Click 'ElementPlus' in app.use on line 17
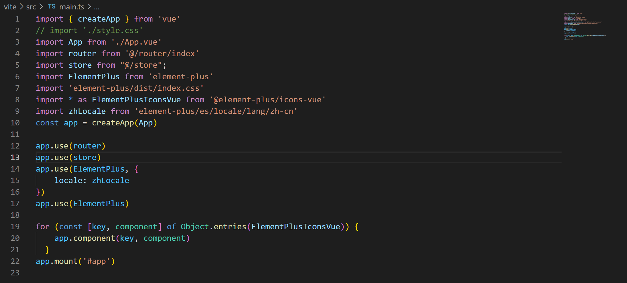 99,203
